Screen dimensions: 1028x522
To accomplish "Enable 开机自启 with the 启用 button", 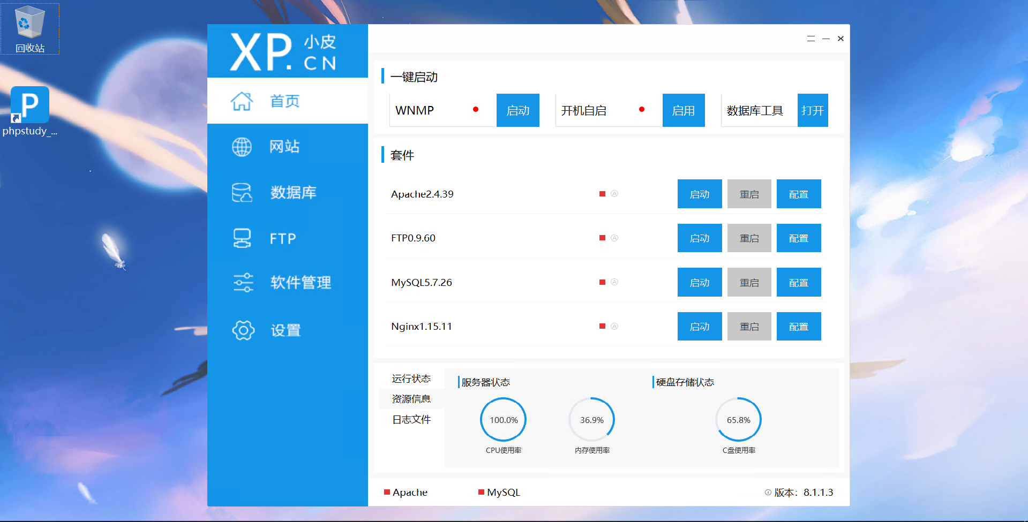I will [684, 110].
